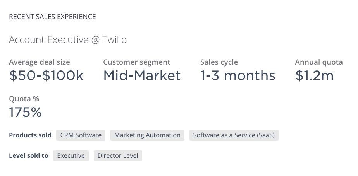Select the 175% quota percentage value

point(25,112)
